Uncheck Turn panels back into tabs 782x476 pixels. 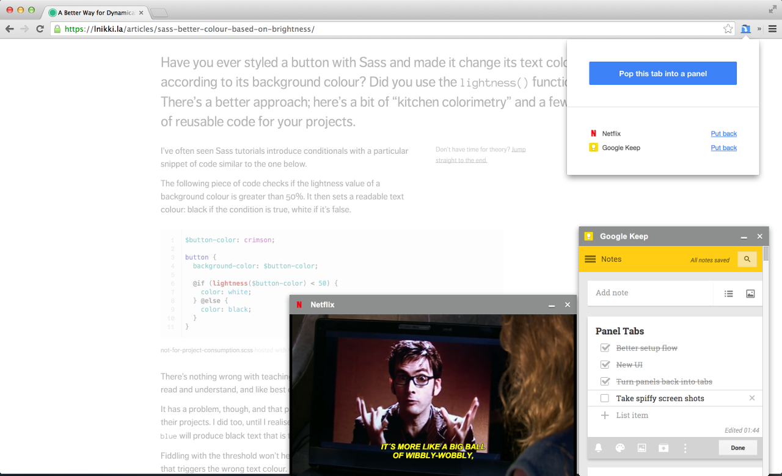[x=605, y=381]
